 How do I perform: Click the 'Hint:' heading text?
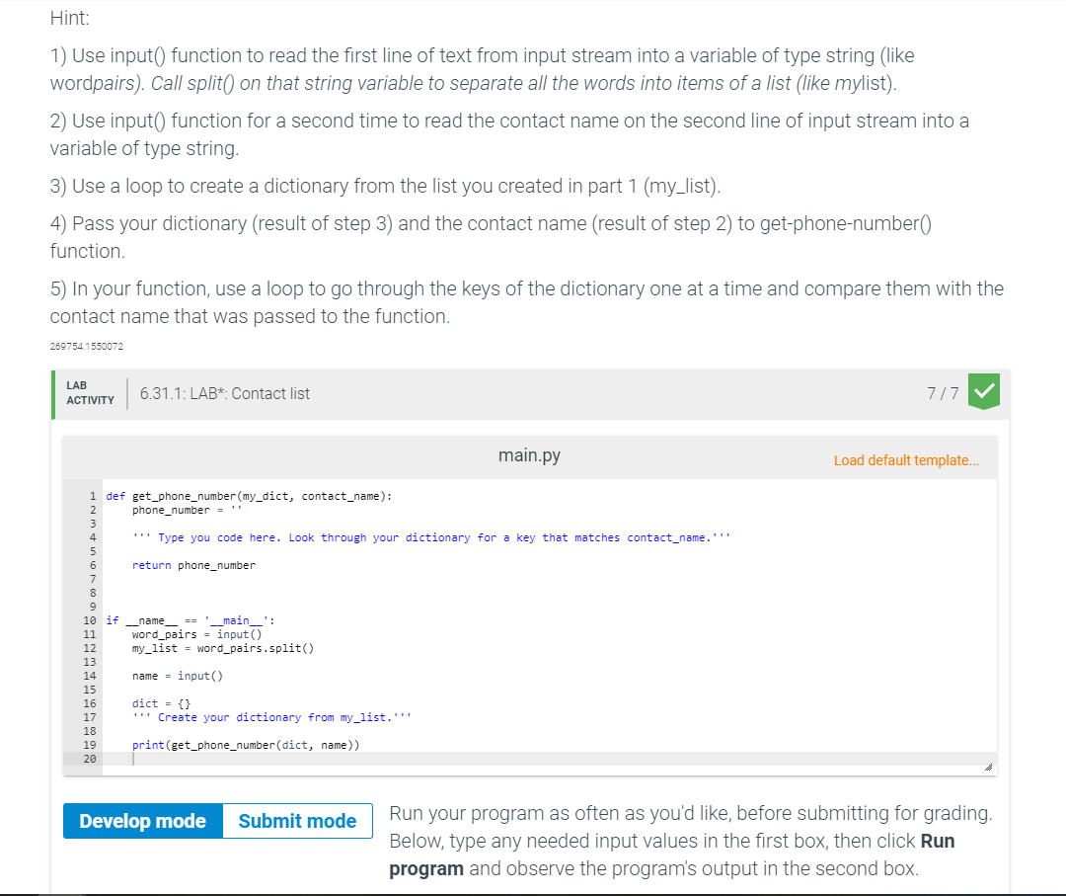69,18
